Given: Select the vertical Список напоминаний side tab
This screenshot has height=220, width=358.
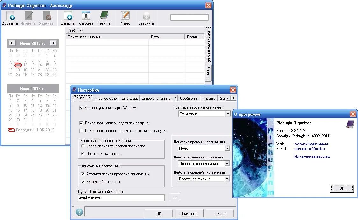Looking at the screenshot, I should pos(209,46).
